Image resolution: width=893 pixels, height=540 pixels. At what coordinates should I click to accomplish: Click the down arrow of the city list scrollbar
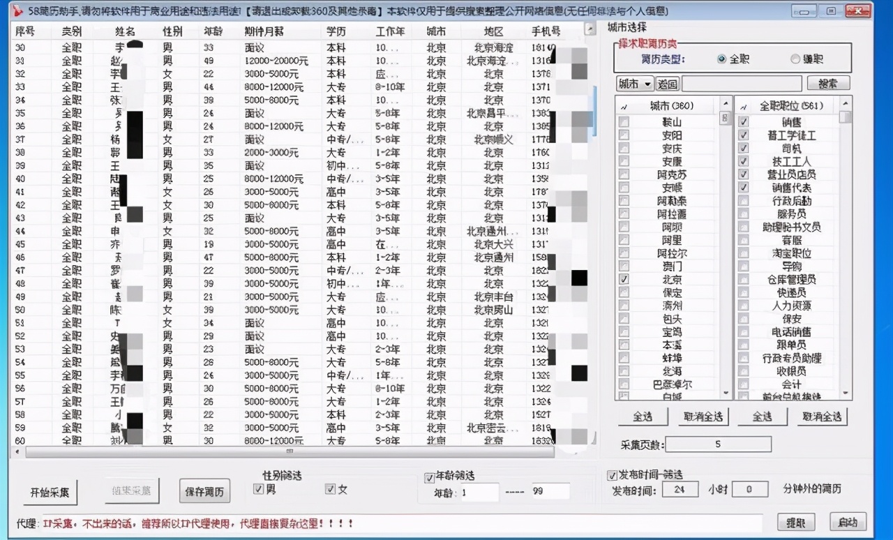pyautogui.click(x=726, y=393)
